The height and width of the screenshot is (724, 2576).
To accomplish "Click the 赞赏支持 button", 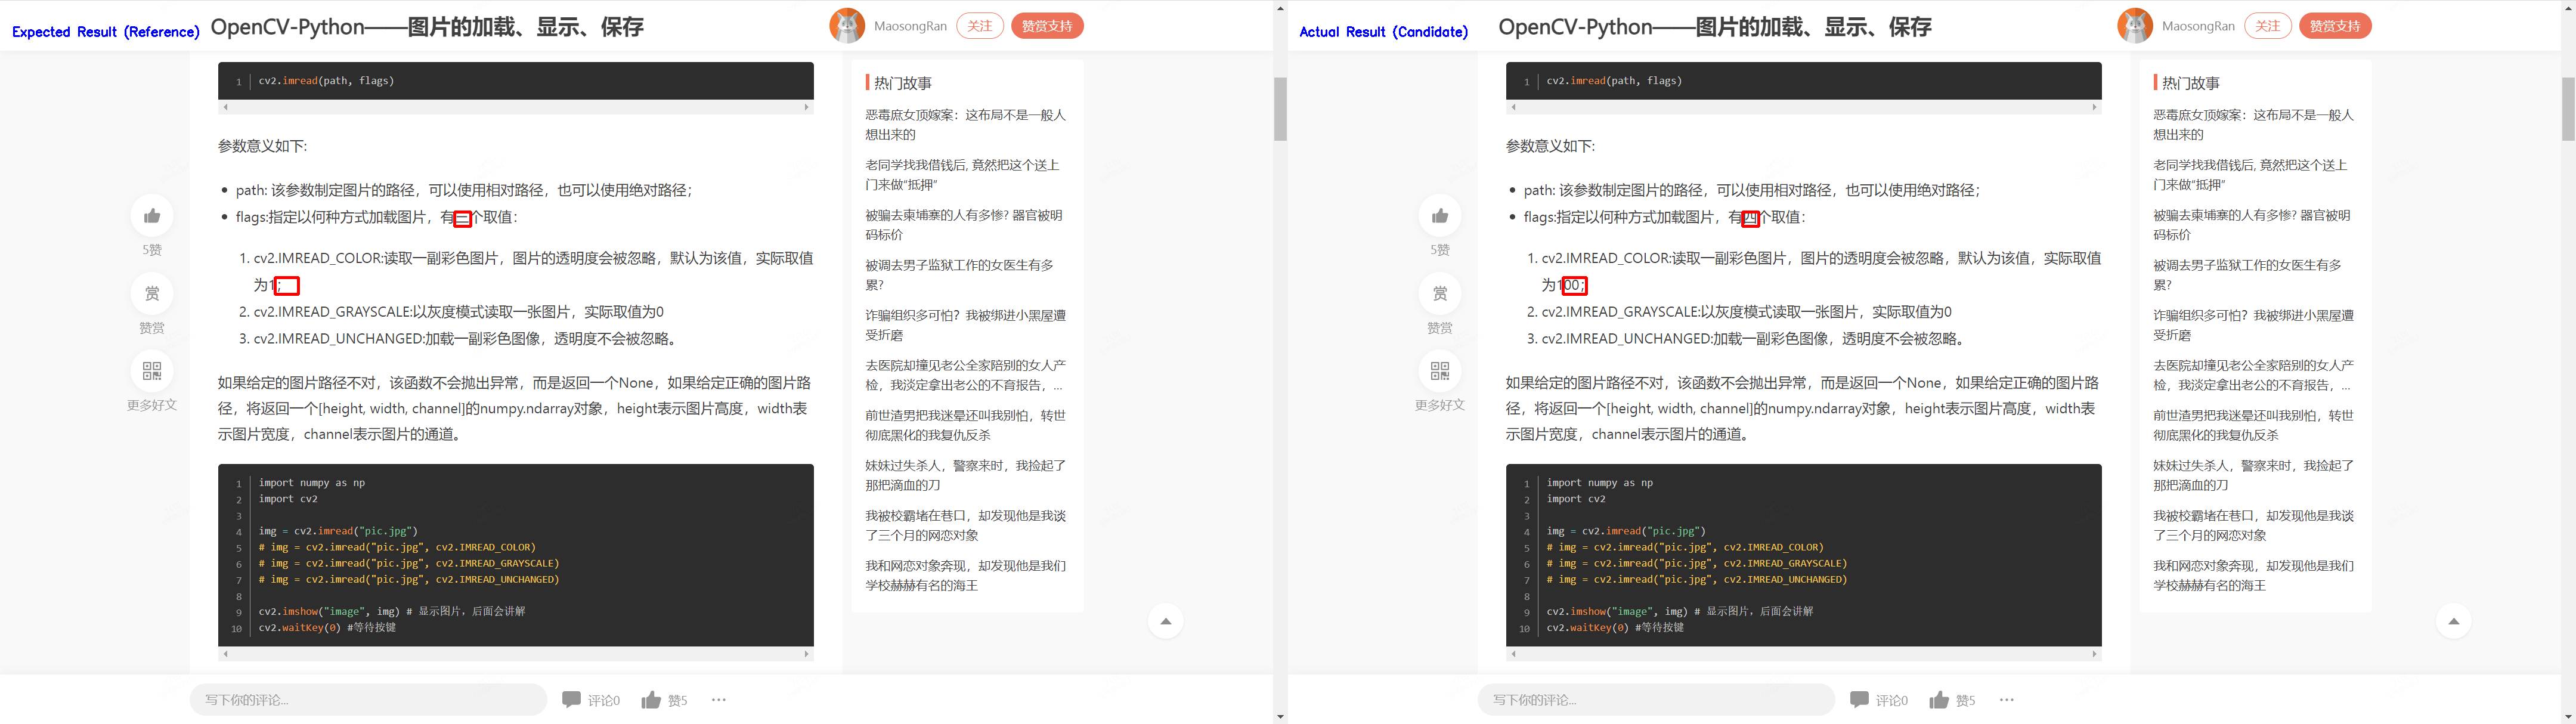I will [1046, 25].
